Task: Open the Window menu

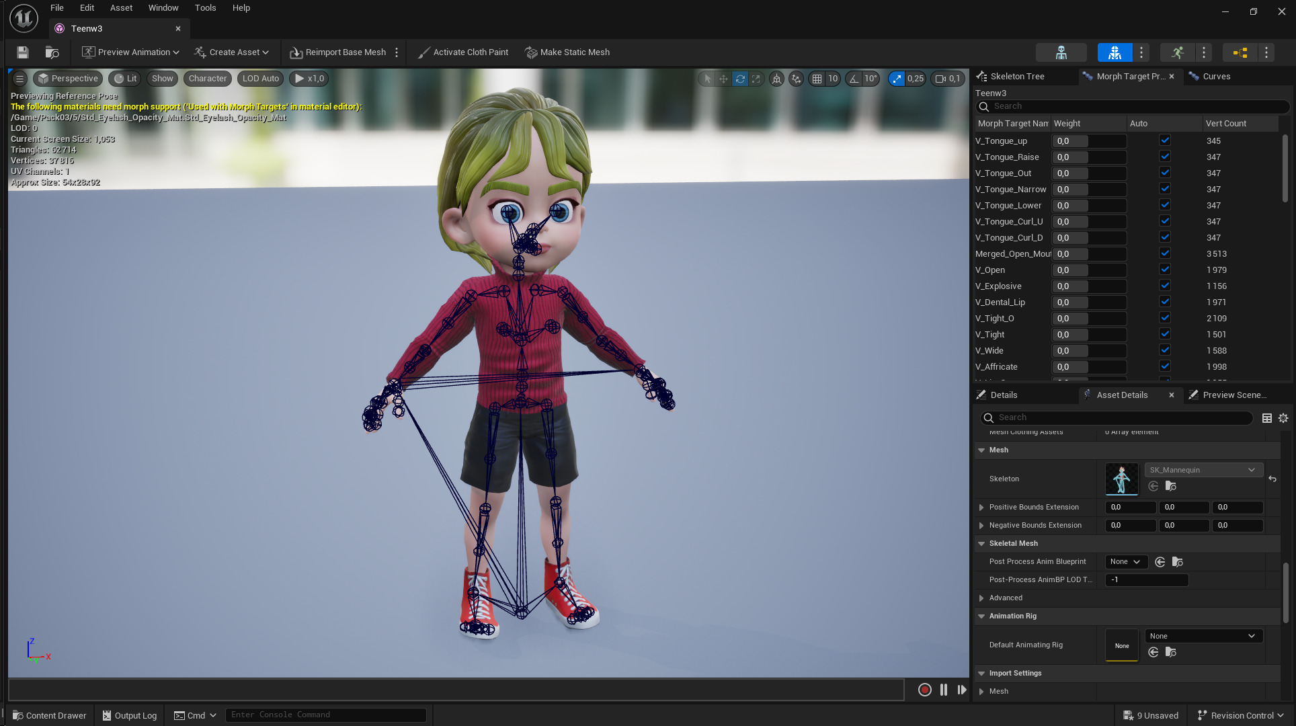Action: click(x=163, y=8)
